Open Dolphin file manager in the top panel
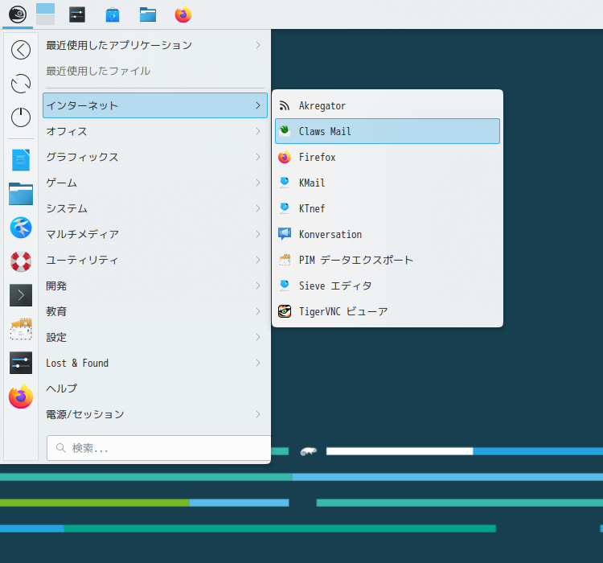The width and height of the screenshot is (603, 563). point(148,15)
